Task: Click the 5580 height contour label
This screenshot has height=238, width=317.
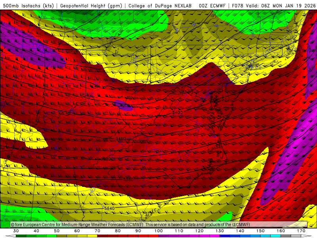Action: coord(128,180)
